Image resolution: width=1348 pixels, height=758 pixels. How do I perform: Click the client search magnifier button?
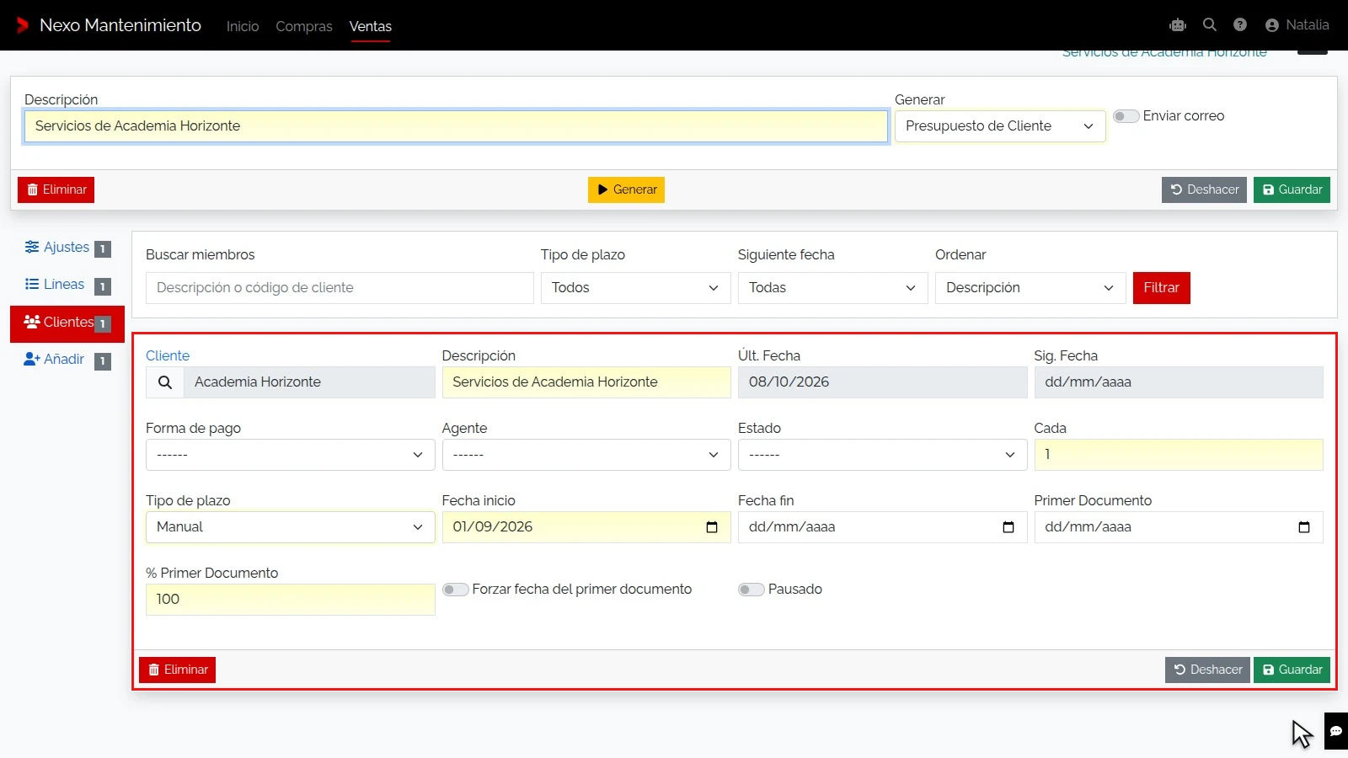click(x=165, y=382)
